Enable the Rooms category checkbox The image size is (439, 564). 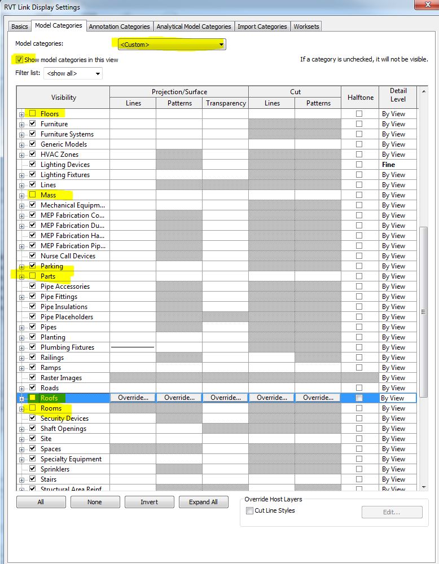(32, 408)
